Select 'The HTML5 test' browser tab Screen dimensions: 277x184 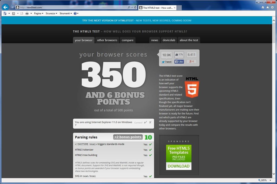157,8
